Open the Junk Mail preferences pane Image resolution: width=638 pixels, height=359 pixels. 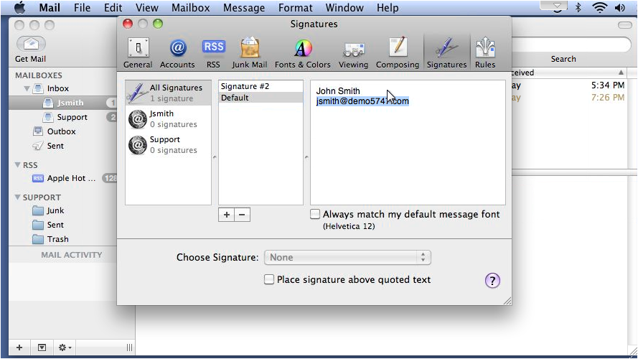(x=250, y=53)
